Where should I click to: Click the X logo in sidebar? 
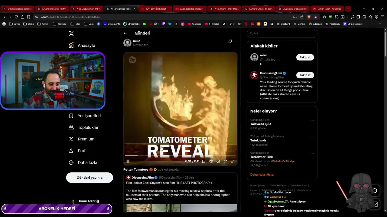point(71,34)
